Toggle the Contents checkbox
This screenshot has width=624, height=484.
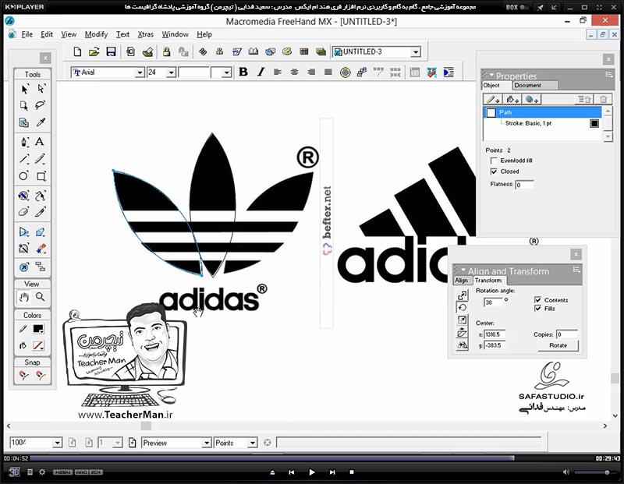pos(538,300)
